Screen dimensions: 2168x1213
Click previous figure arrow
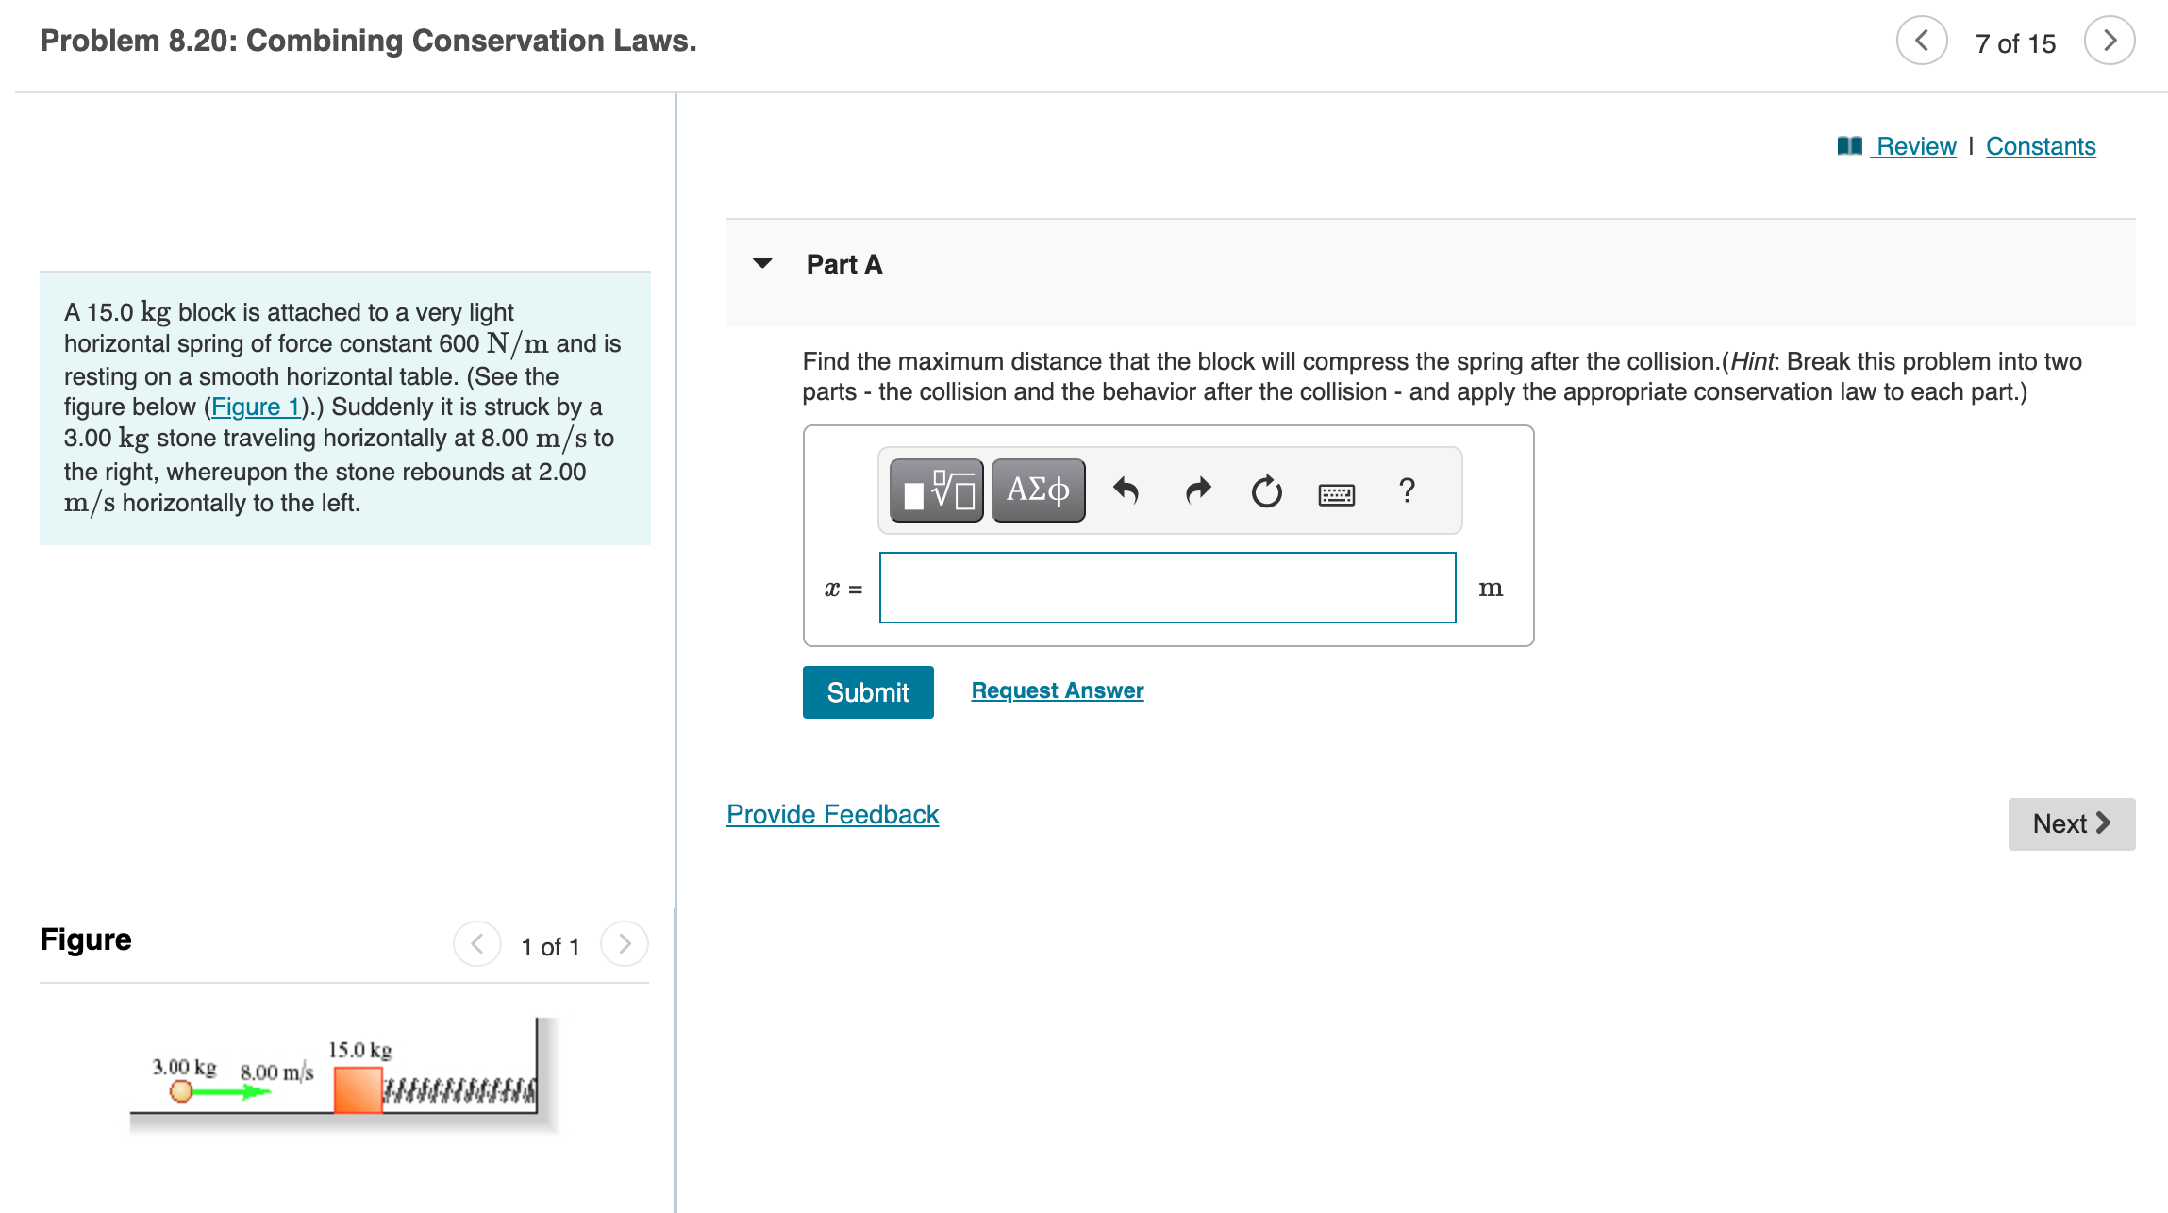click(477, 943)
